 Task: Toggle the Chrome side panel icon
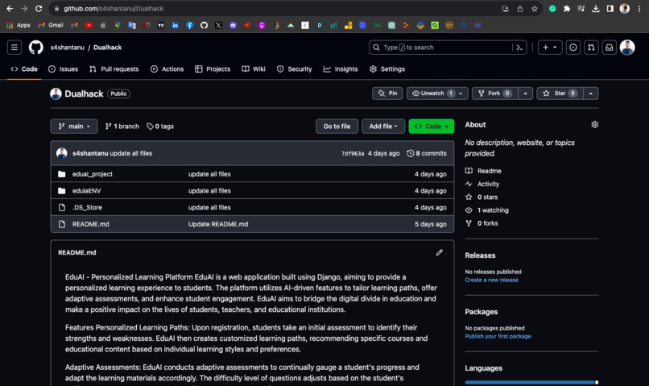(x=610, y=8)
